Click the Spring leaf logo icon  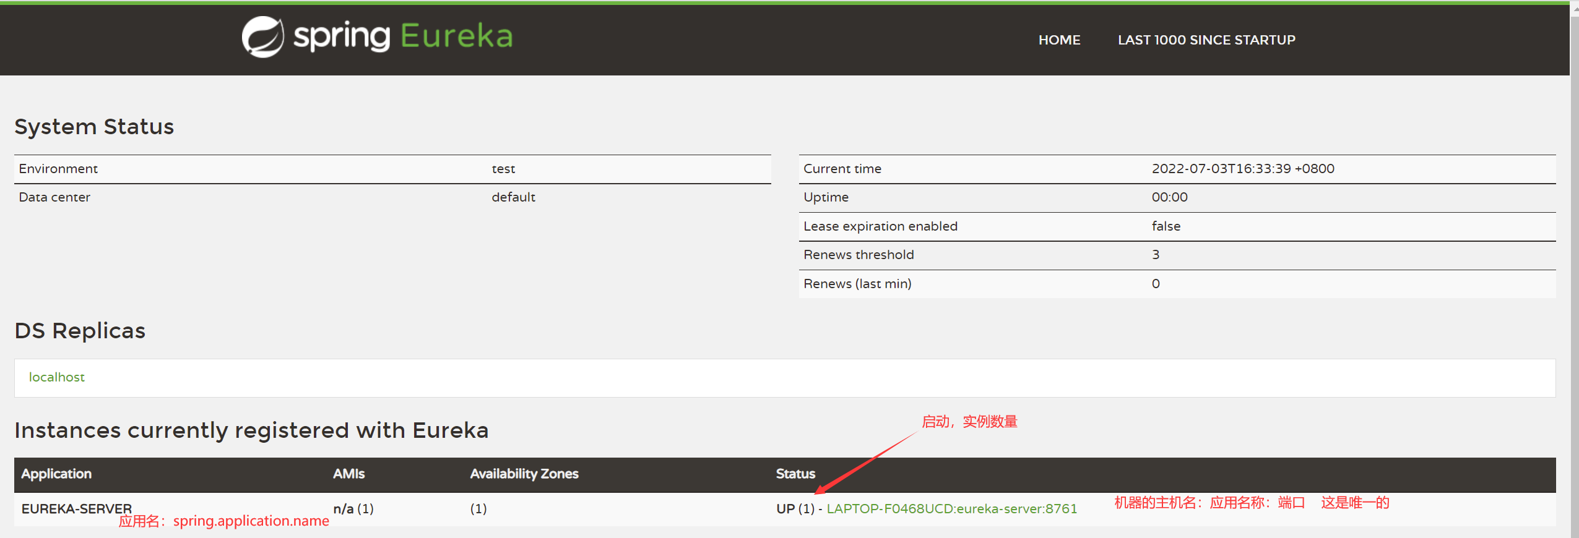coord(262,36)
